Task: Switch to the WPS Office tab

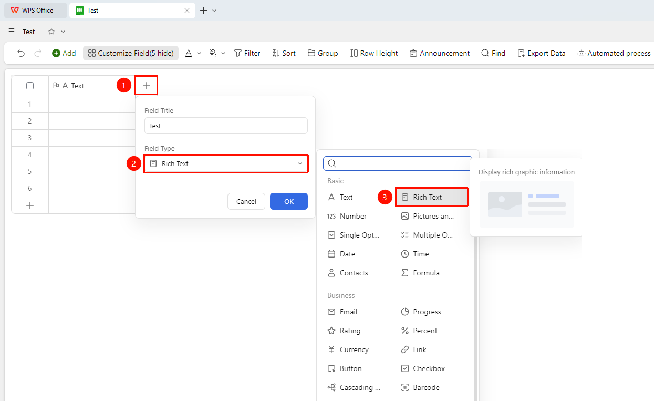Action: click(x=36, y=11)
